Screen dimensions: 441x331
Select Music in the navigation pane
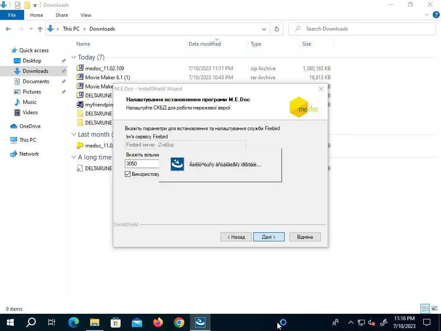click(30, 102)
